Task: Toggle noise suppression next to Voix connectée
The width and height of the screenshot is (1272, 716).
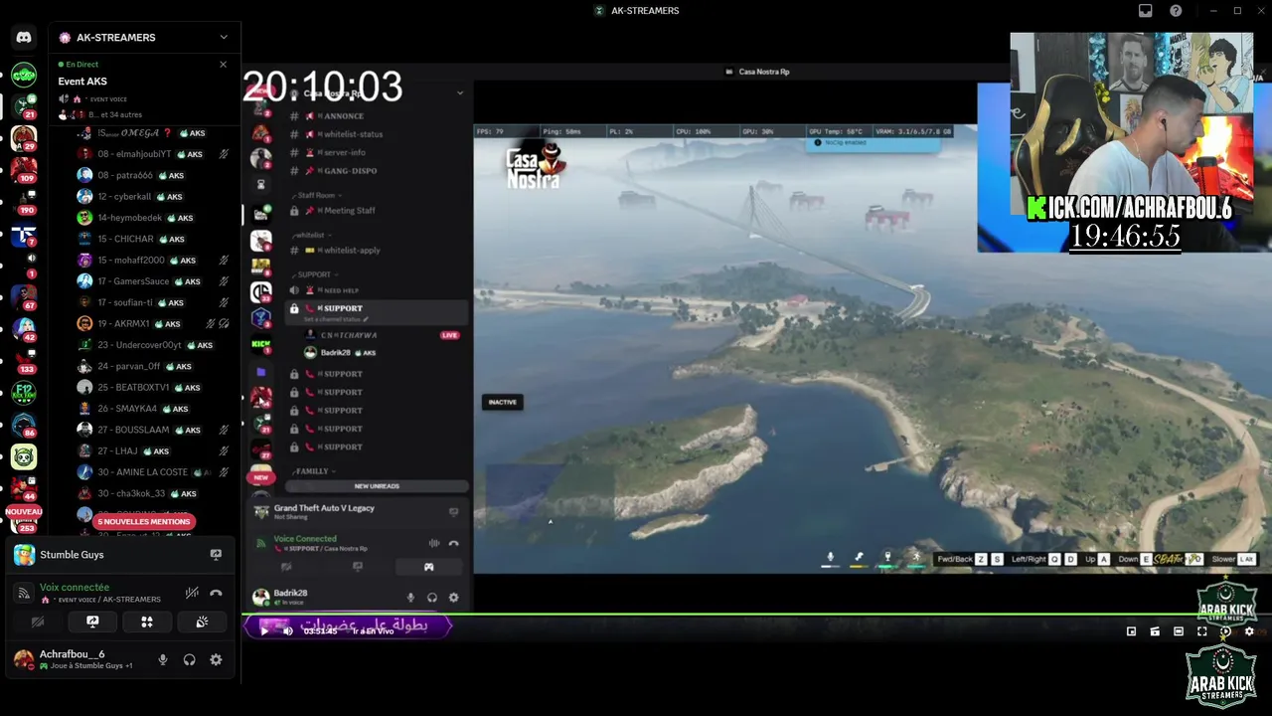Action: [192, 593]
